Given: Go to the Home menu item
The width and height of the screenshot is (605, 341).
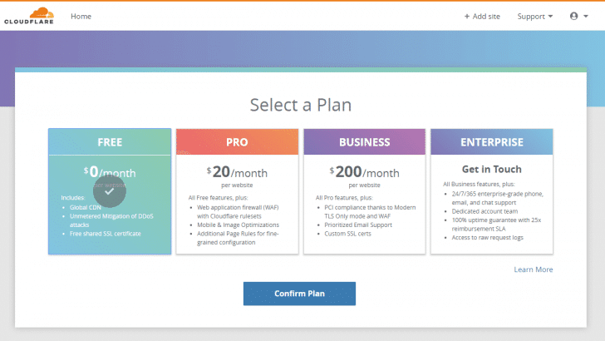Looking at the screenshot, I should tap(81, 16).
